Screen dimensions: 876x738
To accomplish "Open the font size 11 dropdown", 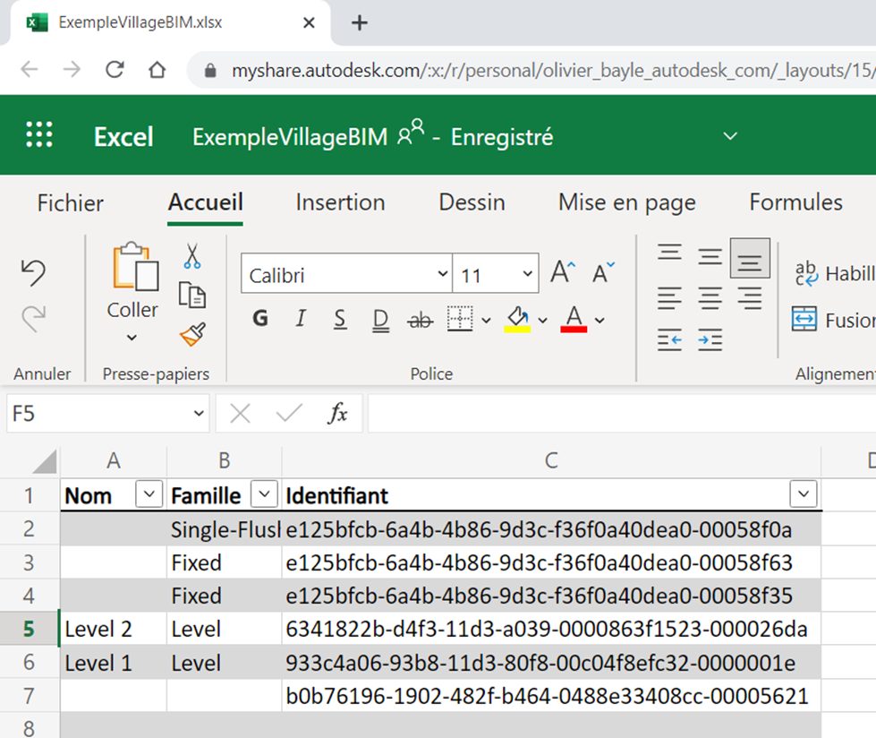I will [x=527, y=273].
